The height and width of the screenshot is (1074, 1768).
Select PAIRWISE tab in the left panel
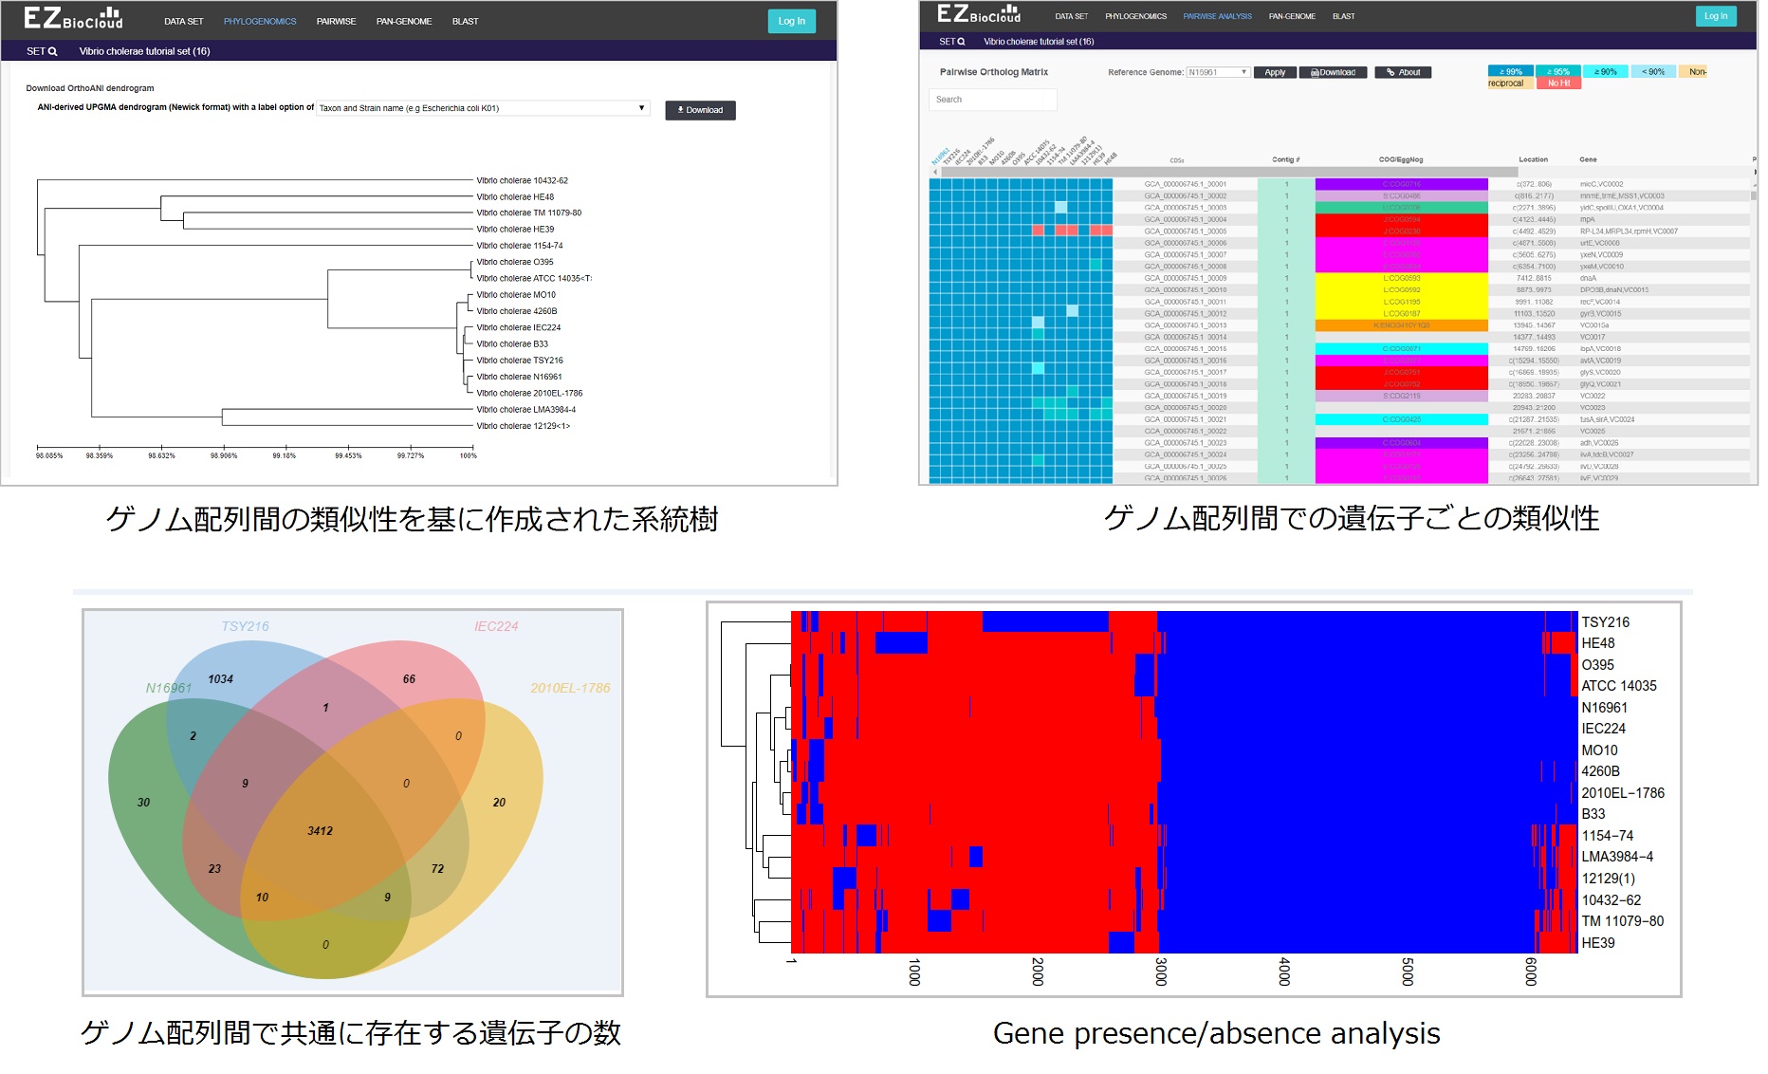[x=336, y=22]
